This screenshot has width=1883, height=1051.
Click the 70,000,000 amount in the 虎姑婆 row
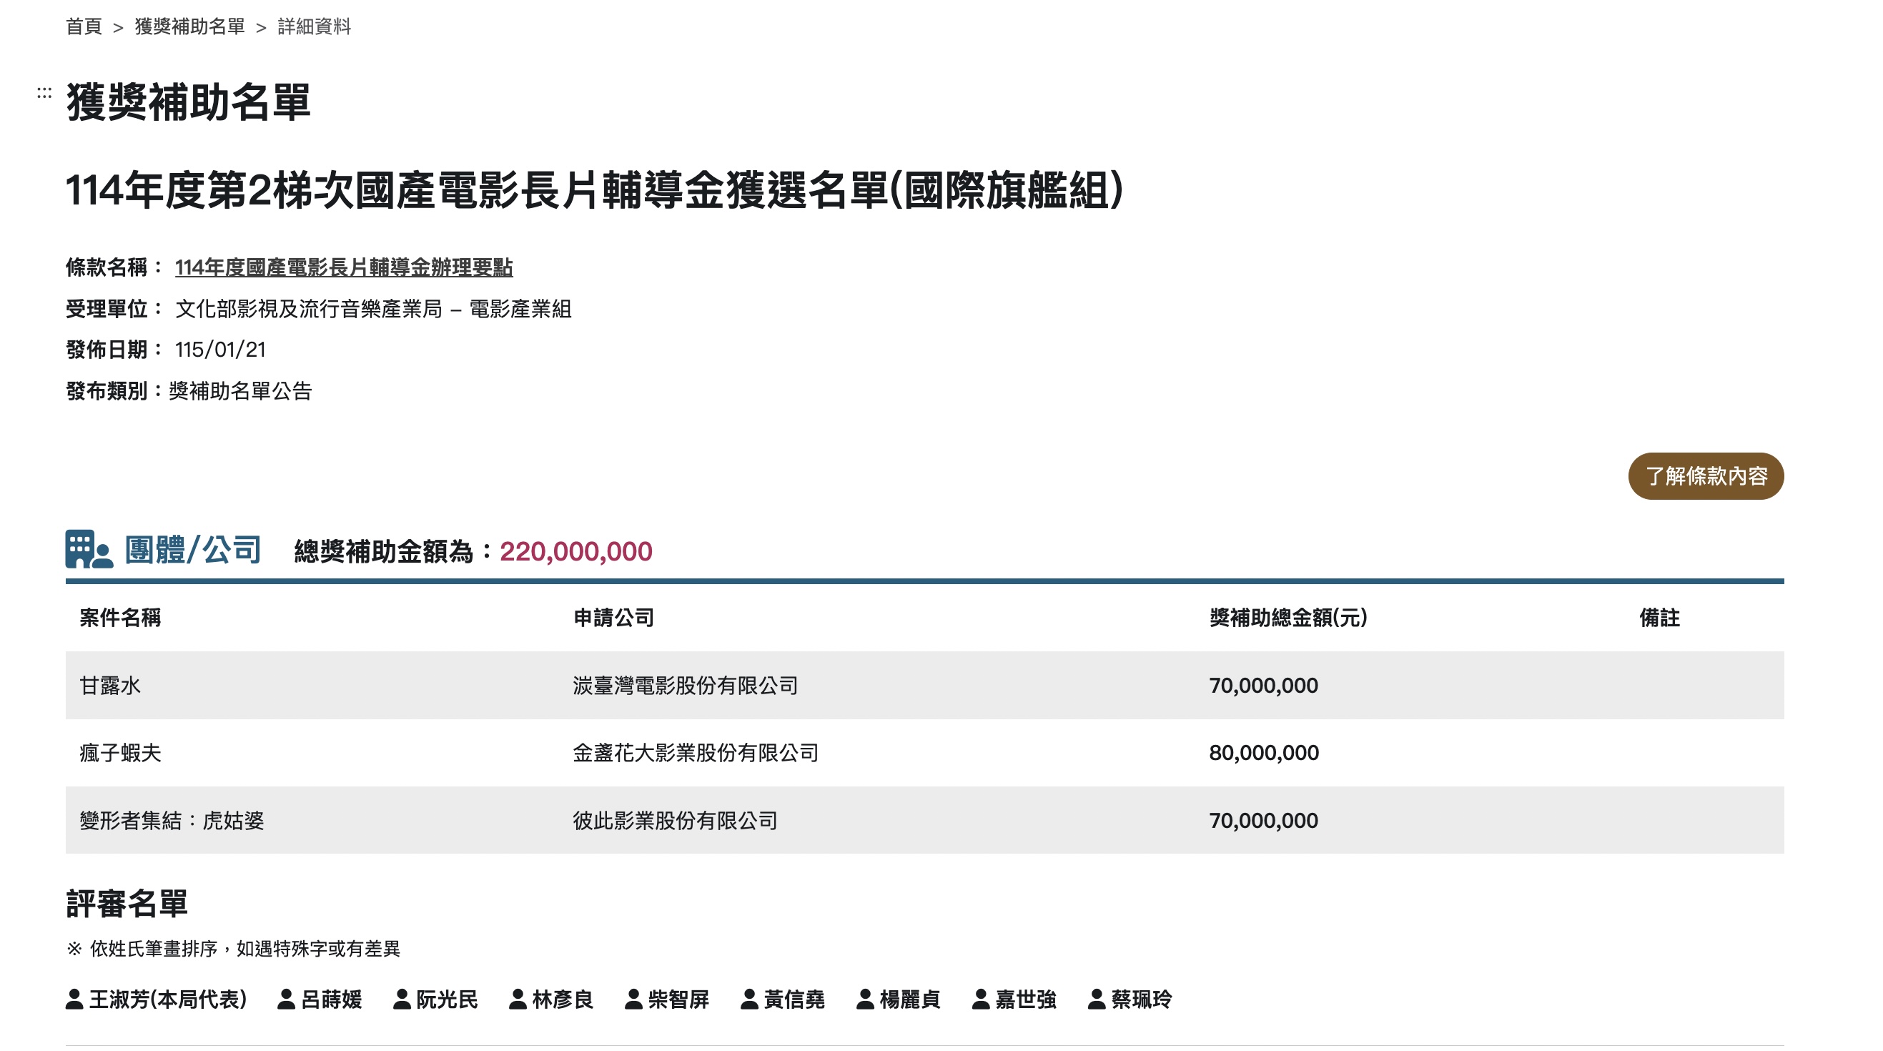[1263, 821]
